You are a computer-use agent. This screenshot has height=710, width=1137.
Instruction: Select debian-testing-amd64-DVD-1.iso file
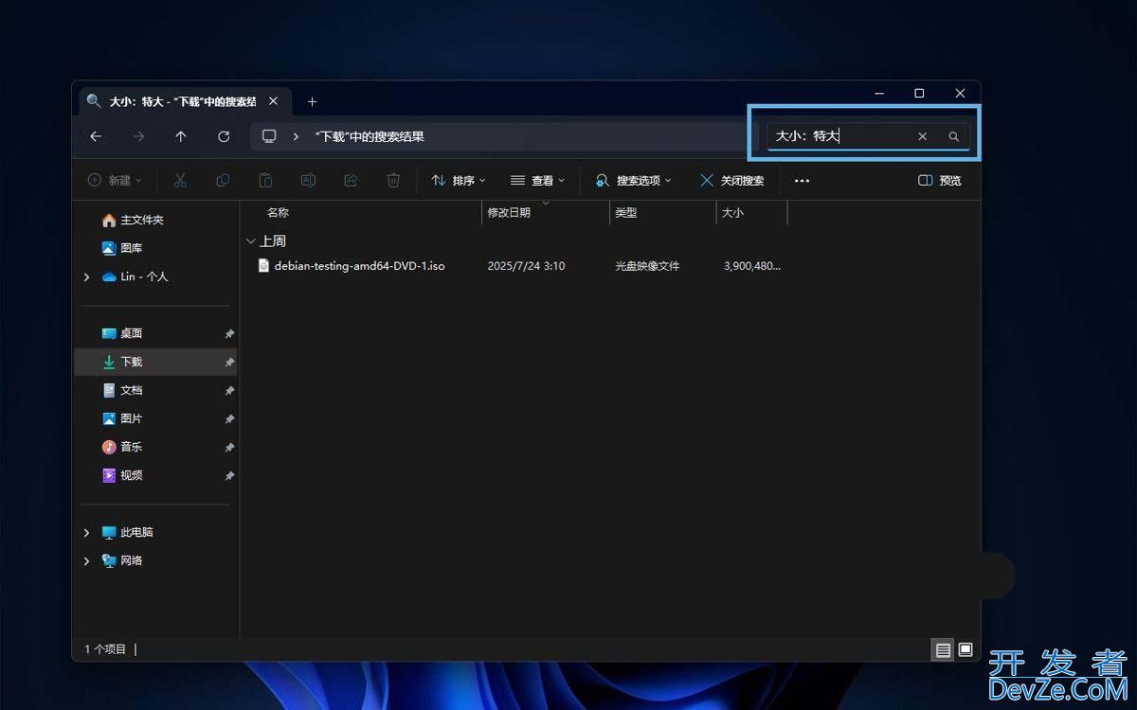tap(359, 266)
